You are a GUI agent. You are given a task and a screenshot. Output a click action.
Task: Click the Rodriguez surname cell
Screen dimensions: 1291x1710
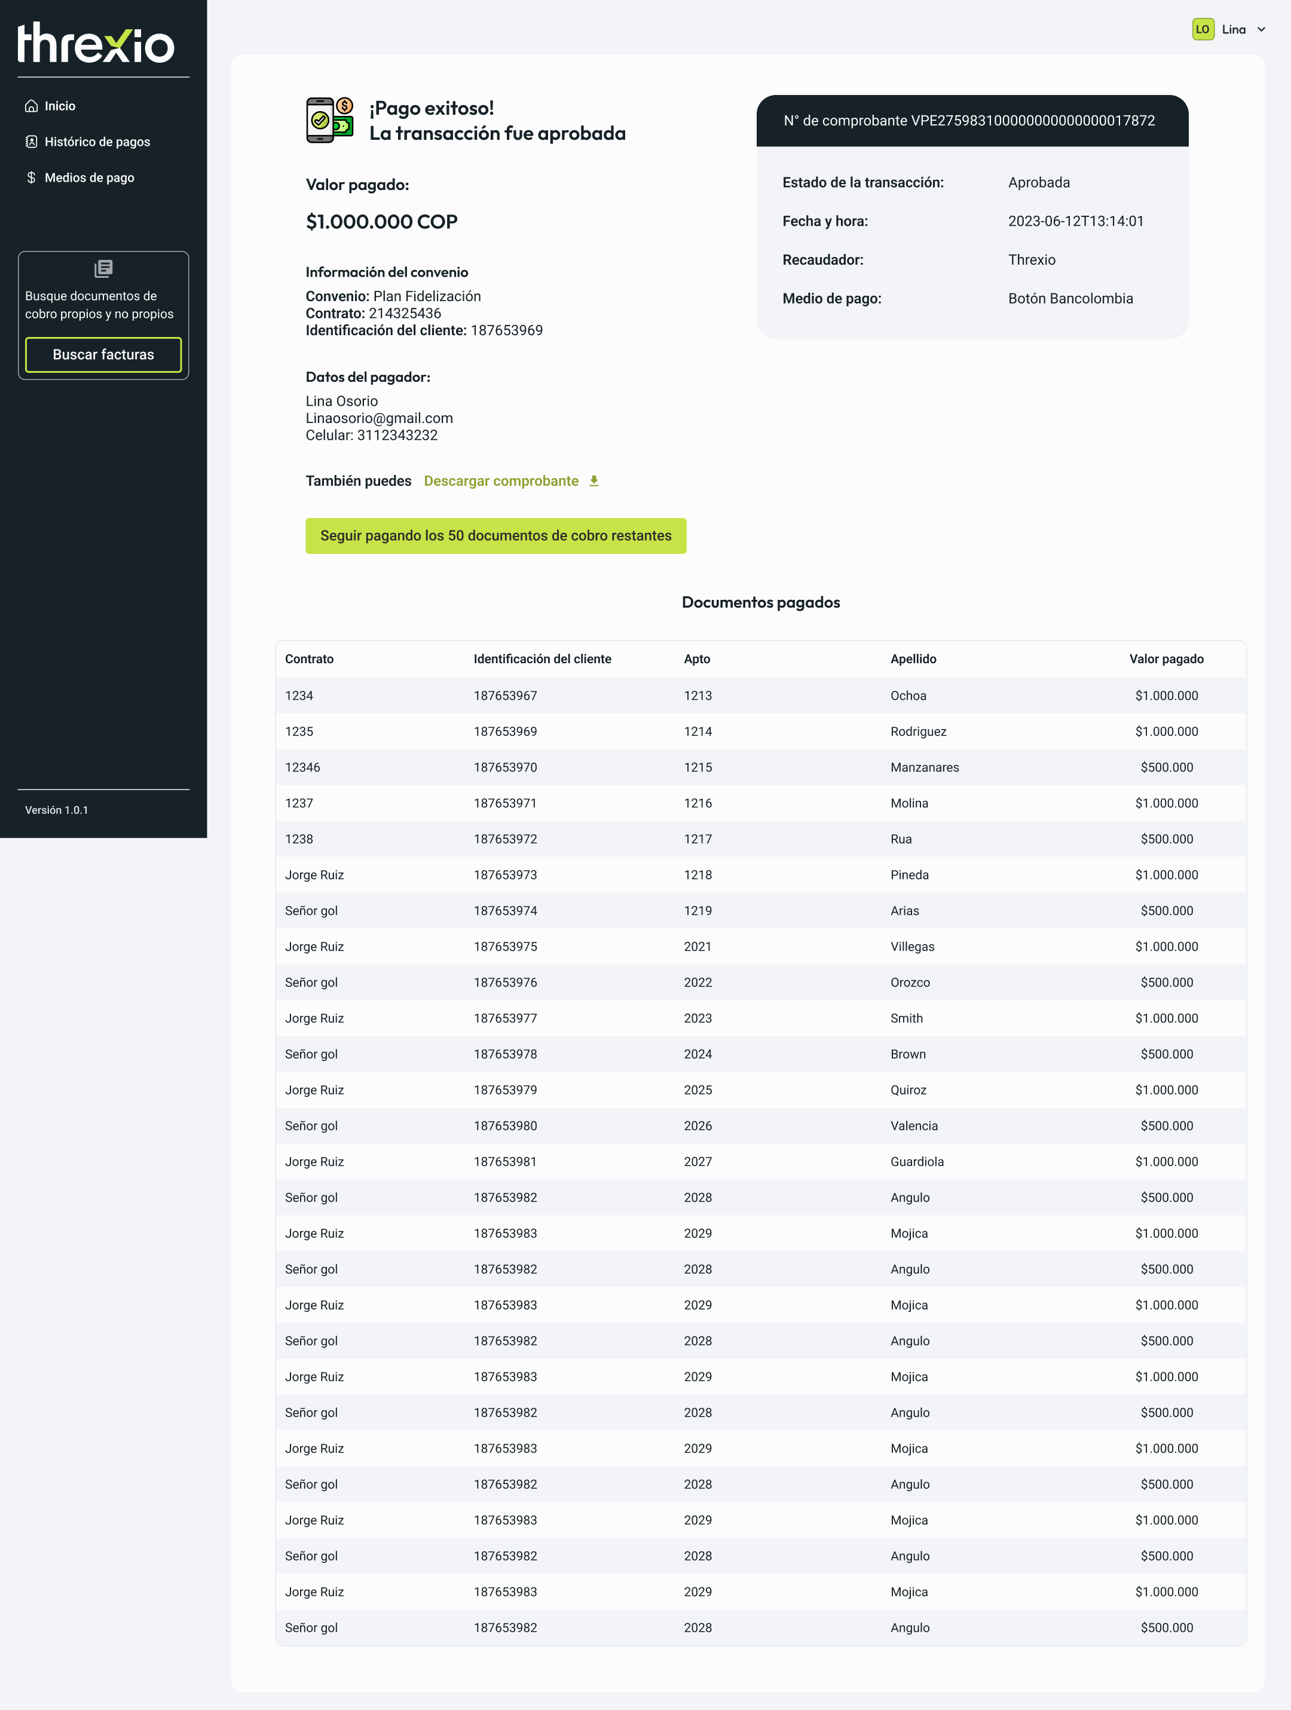click(918, 731)
